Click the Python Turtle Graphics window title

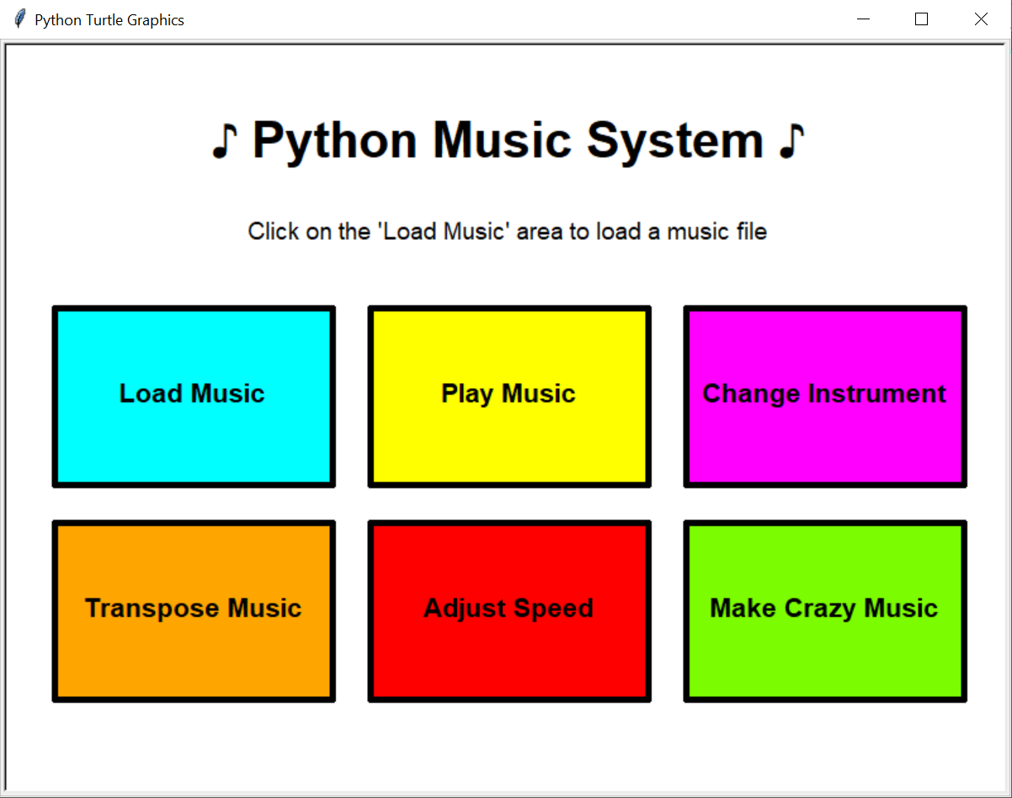tap(109, 20)
